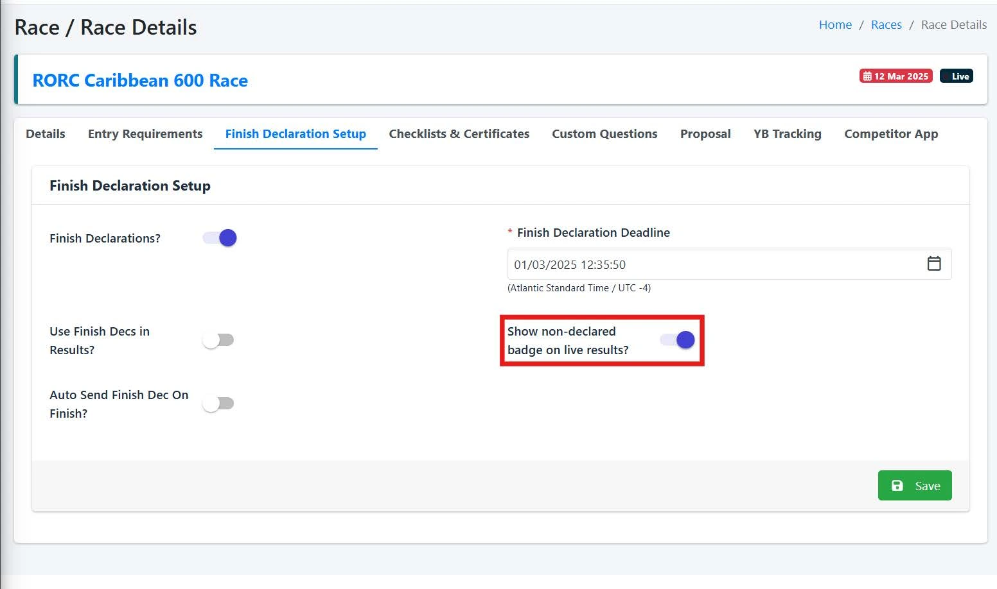
Task: Click the Race Details breadcrumb text
Action: tap(954, 25)
